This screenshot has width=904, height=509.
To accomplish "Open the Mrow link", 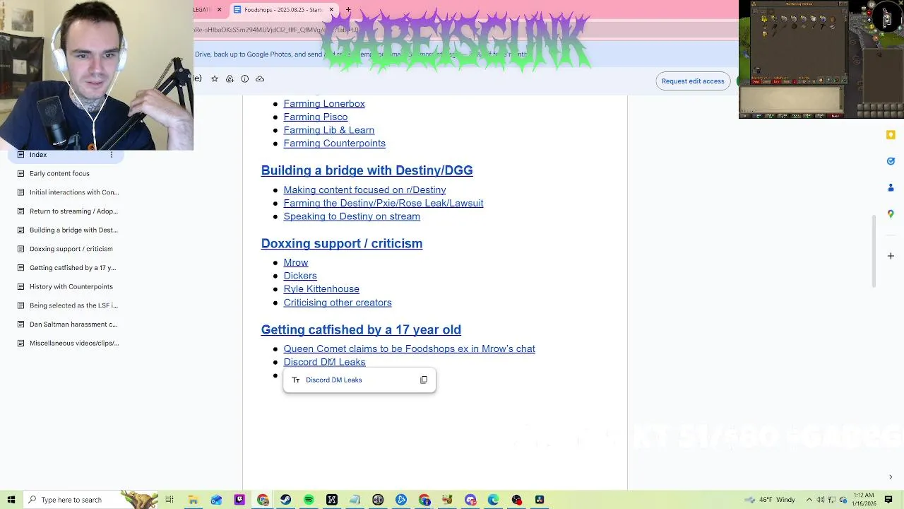I will point(296,262).
